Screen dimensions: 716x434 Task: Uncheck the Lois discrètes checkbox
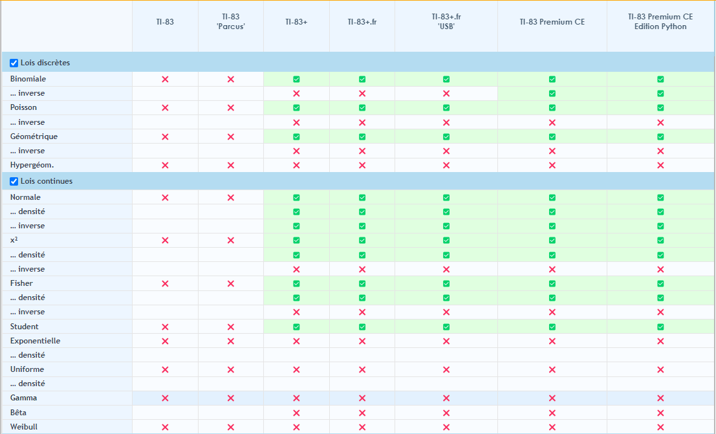pos(14,63)
